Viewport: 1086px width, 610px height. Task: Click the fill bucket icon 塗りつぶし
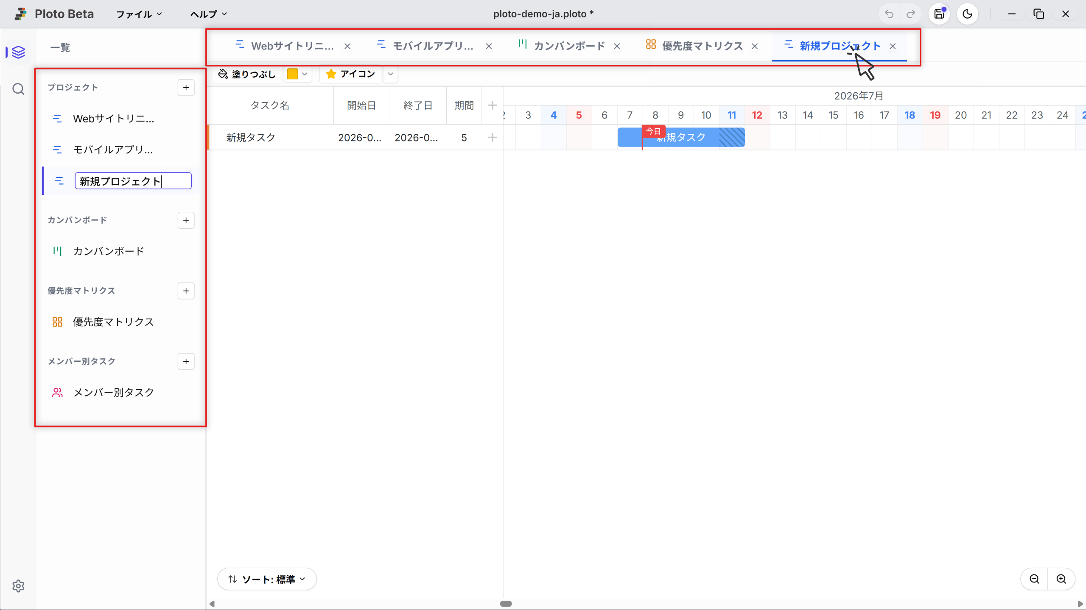coord(247,74)
